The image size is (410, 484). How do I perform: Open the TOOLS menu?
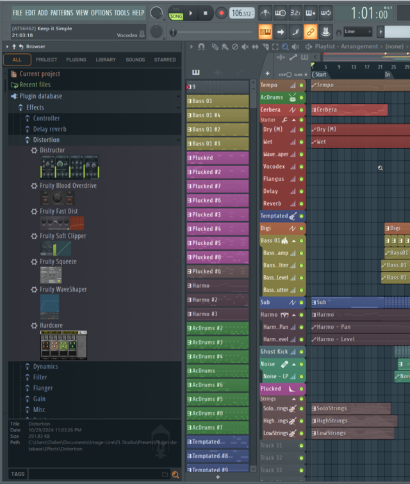tap(122, 13)
